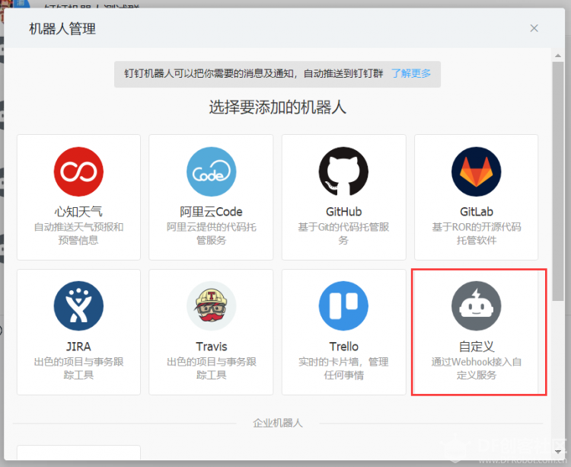Pick the JIRA robot icon
Screen dimensions: 571x467
[78, 306]
